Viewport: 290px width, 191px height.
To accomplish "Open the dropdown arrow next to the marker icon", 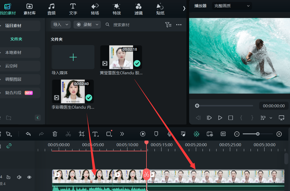I will point(271,118).
